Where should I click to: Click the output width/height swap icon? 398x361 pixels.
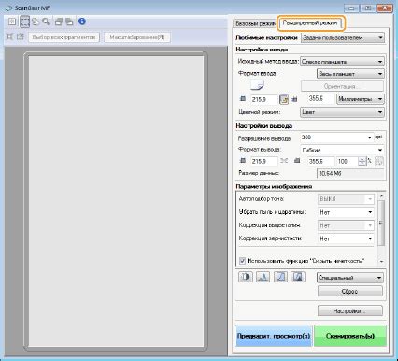point(379,162)
